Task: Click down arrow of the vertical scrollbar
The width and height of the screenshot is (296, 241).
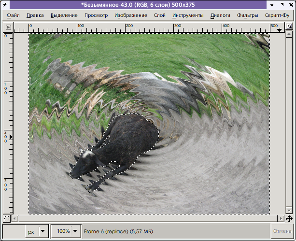Action: [289, 211]
